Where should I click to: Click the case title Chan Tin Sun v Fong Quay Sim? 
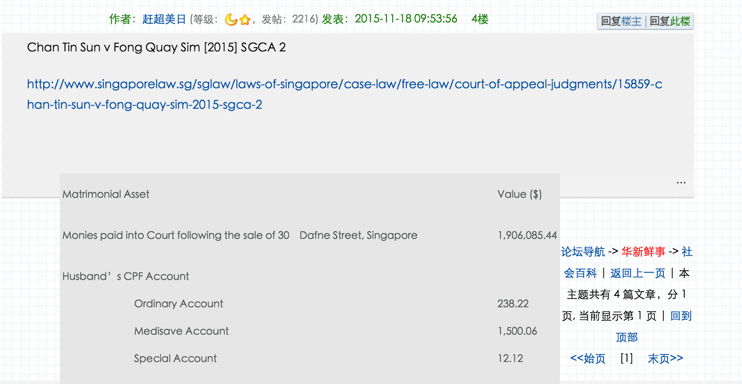(156, 47)
